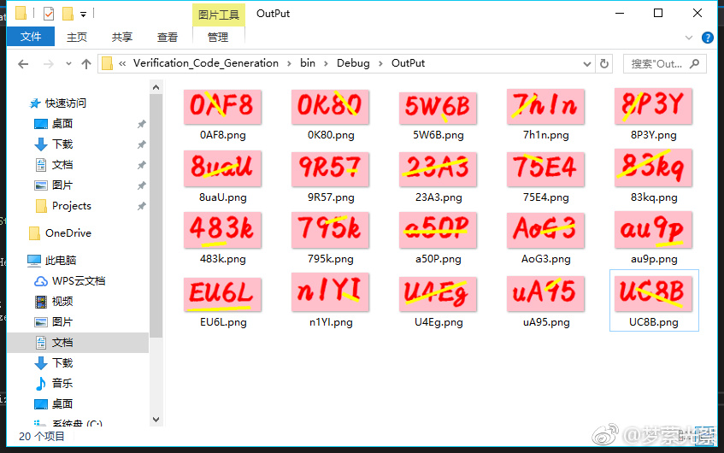Click the Up one level arrow
This screenshot has height=453, width=724.
pyautogui.click(x=86, y=64)
